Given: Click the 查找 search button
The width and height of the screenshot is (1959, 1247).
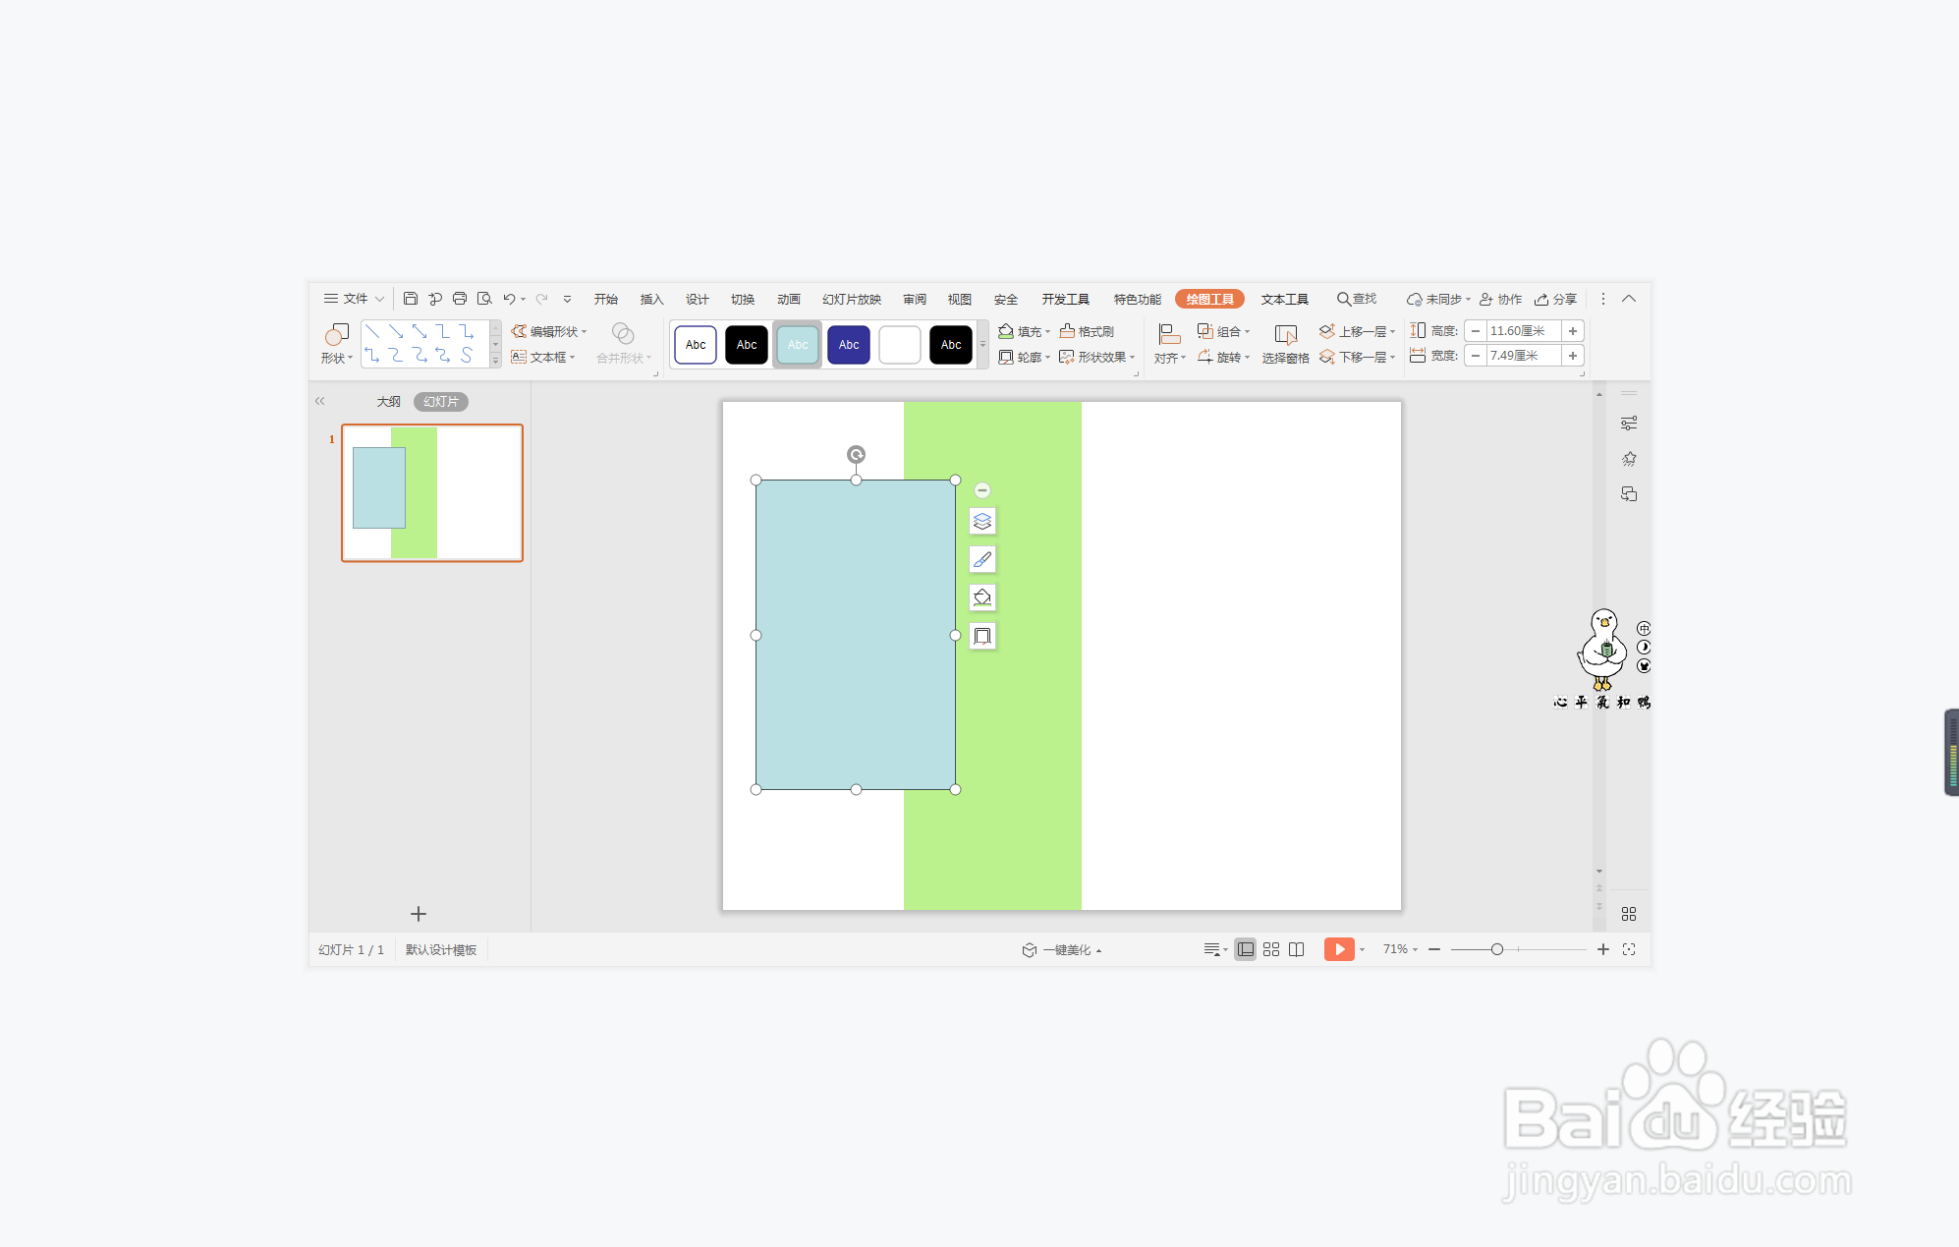Looking at the screenshot, I should (x=1357, y=299).
